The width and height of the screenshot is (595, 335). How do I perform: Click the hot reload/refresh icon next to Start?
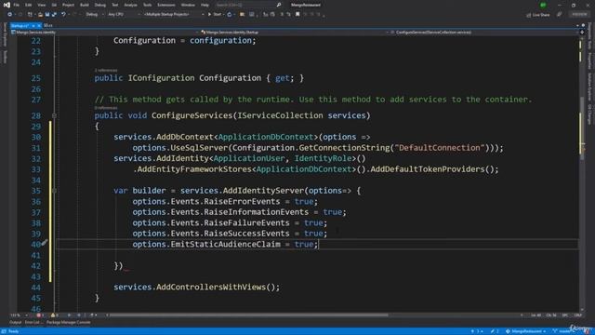(x=230, y=15)
